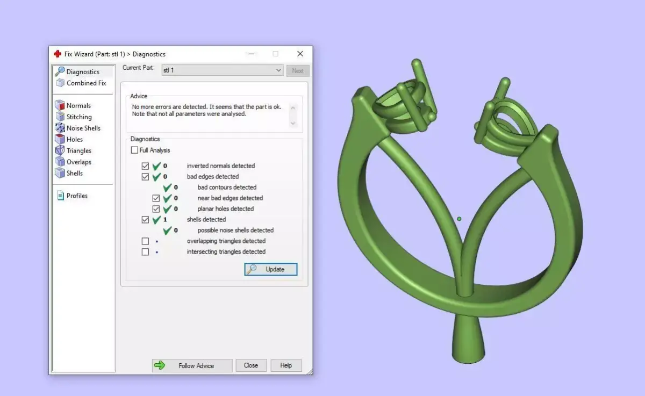Click the Profiles document icon
Viewport: 645px width, 396px height.
pyautogui.click(x=60, y=196)
